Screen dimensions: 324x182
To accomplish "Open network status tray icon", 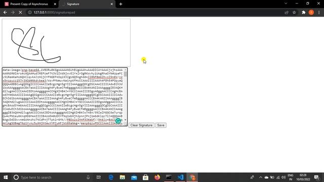I will [278, 177].
